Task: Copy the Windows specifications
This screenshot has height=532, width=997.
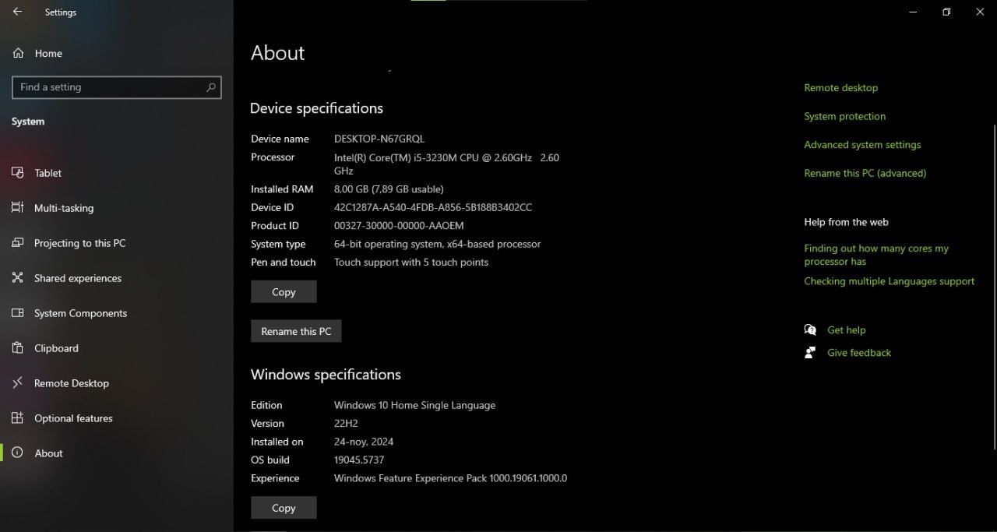Action: pyautogui.click(x=284, y=508)
